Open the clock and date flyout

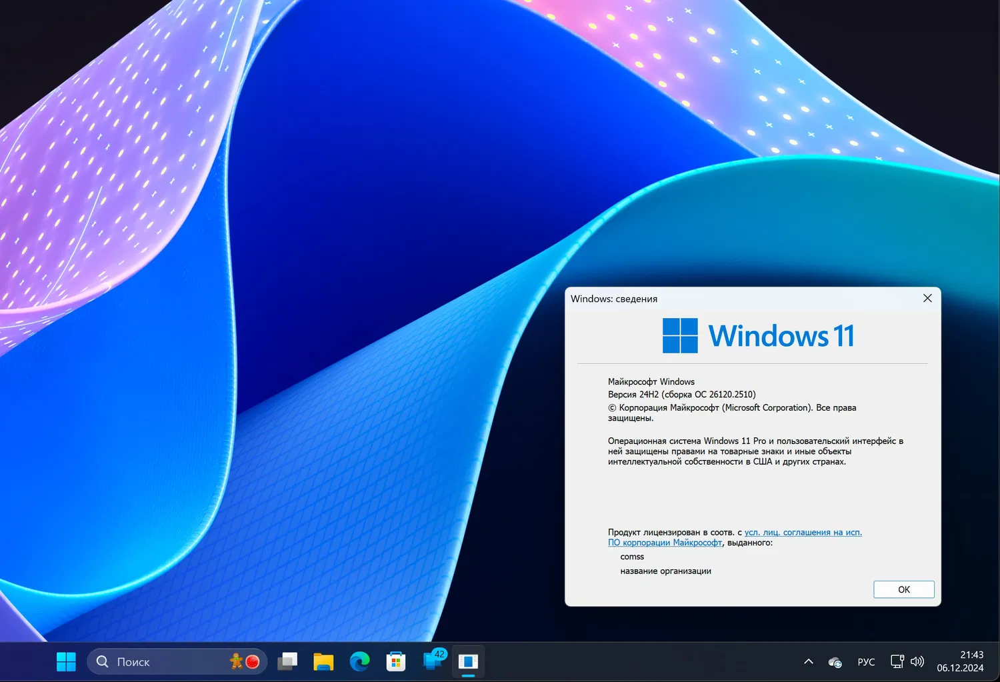point(960,661)
